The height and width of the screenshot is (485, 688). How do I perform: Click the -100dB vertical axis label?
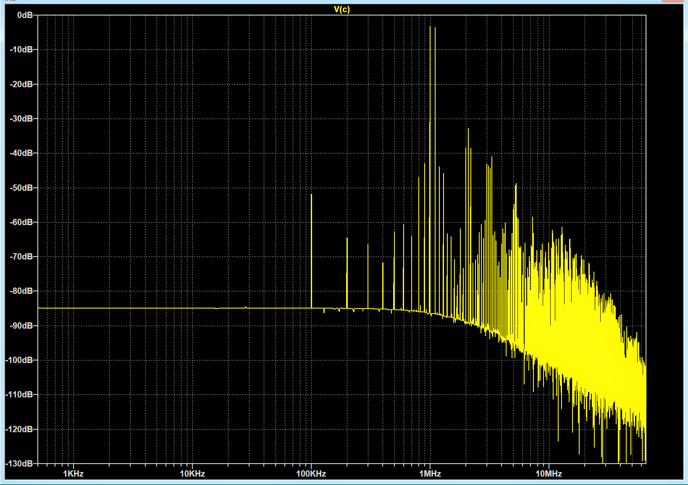coord(20,360)
